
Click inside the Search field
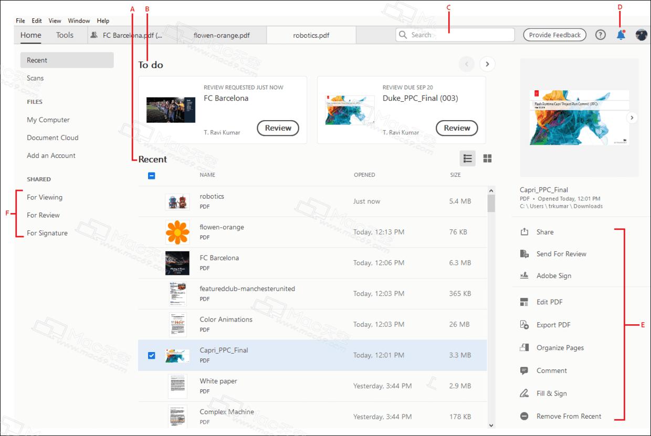[454, 35]
